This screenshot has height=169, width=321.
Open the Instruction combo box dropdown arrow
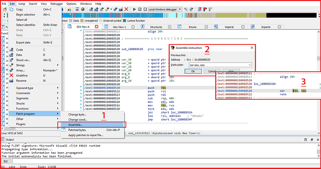coord(250,65)
